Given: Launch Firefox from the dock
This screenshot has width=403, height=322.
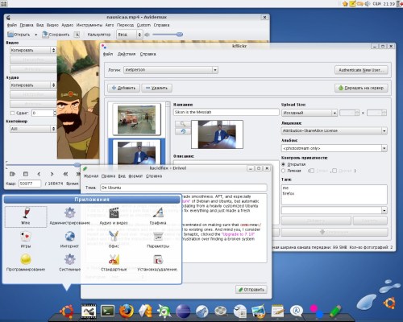Looking at the screenshot, I should pos(127,312).
